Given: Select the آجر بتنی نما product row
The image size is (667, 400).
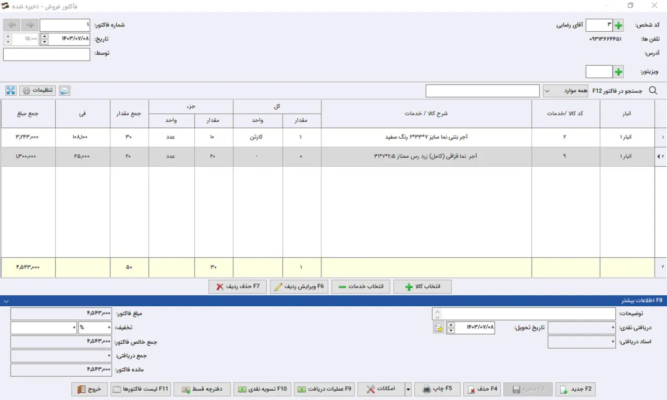Looking at the screenshot, I should pos(333,137).
